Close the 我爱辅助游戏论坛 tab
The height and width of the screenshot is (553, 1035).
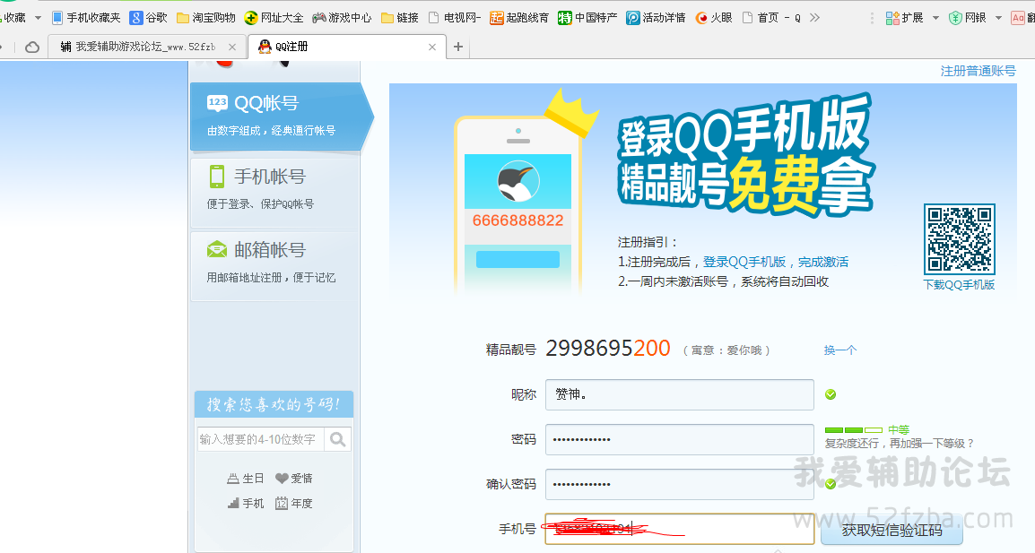coord(232,47)
